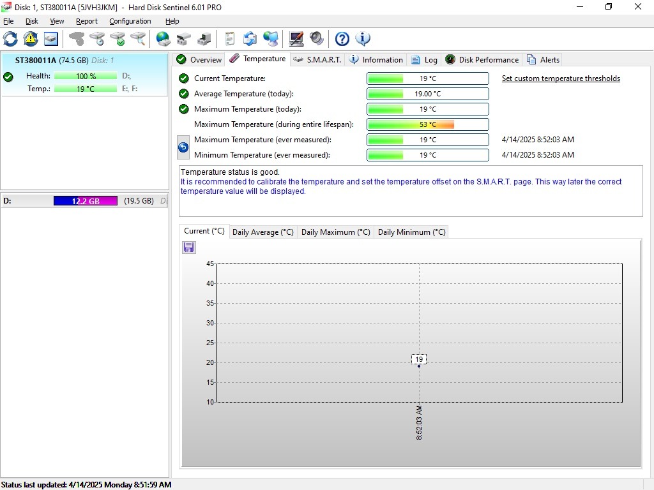This screenshot has width=654, height=490.
Task: Click the blue reset arrow beside ever-measured temperatures
Action: 183,147
